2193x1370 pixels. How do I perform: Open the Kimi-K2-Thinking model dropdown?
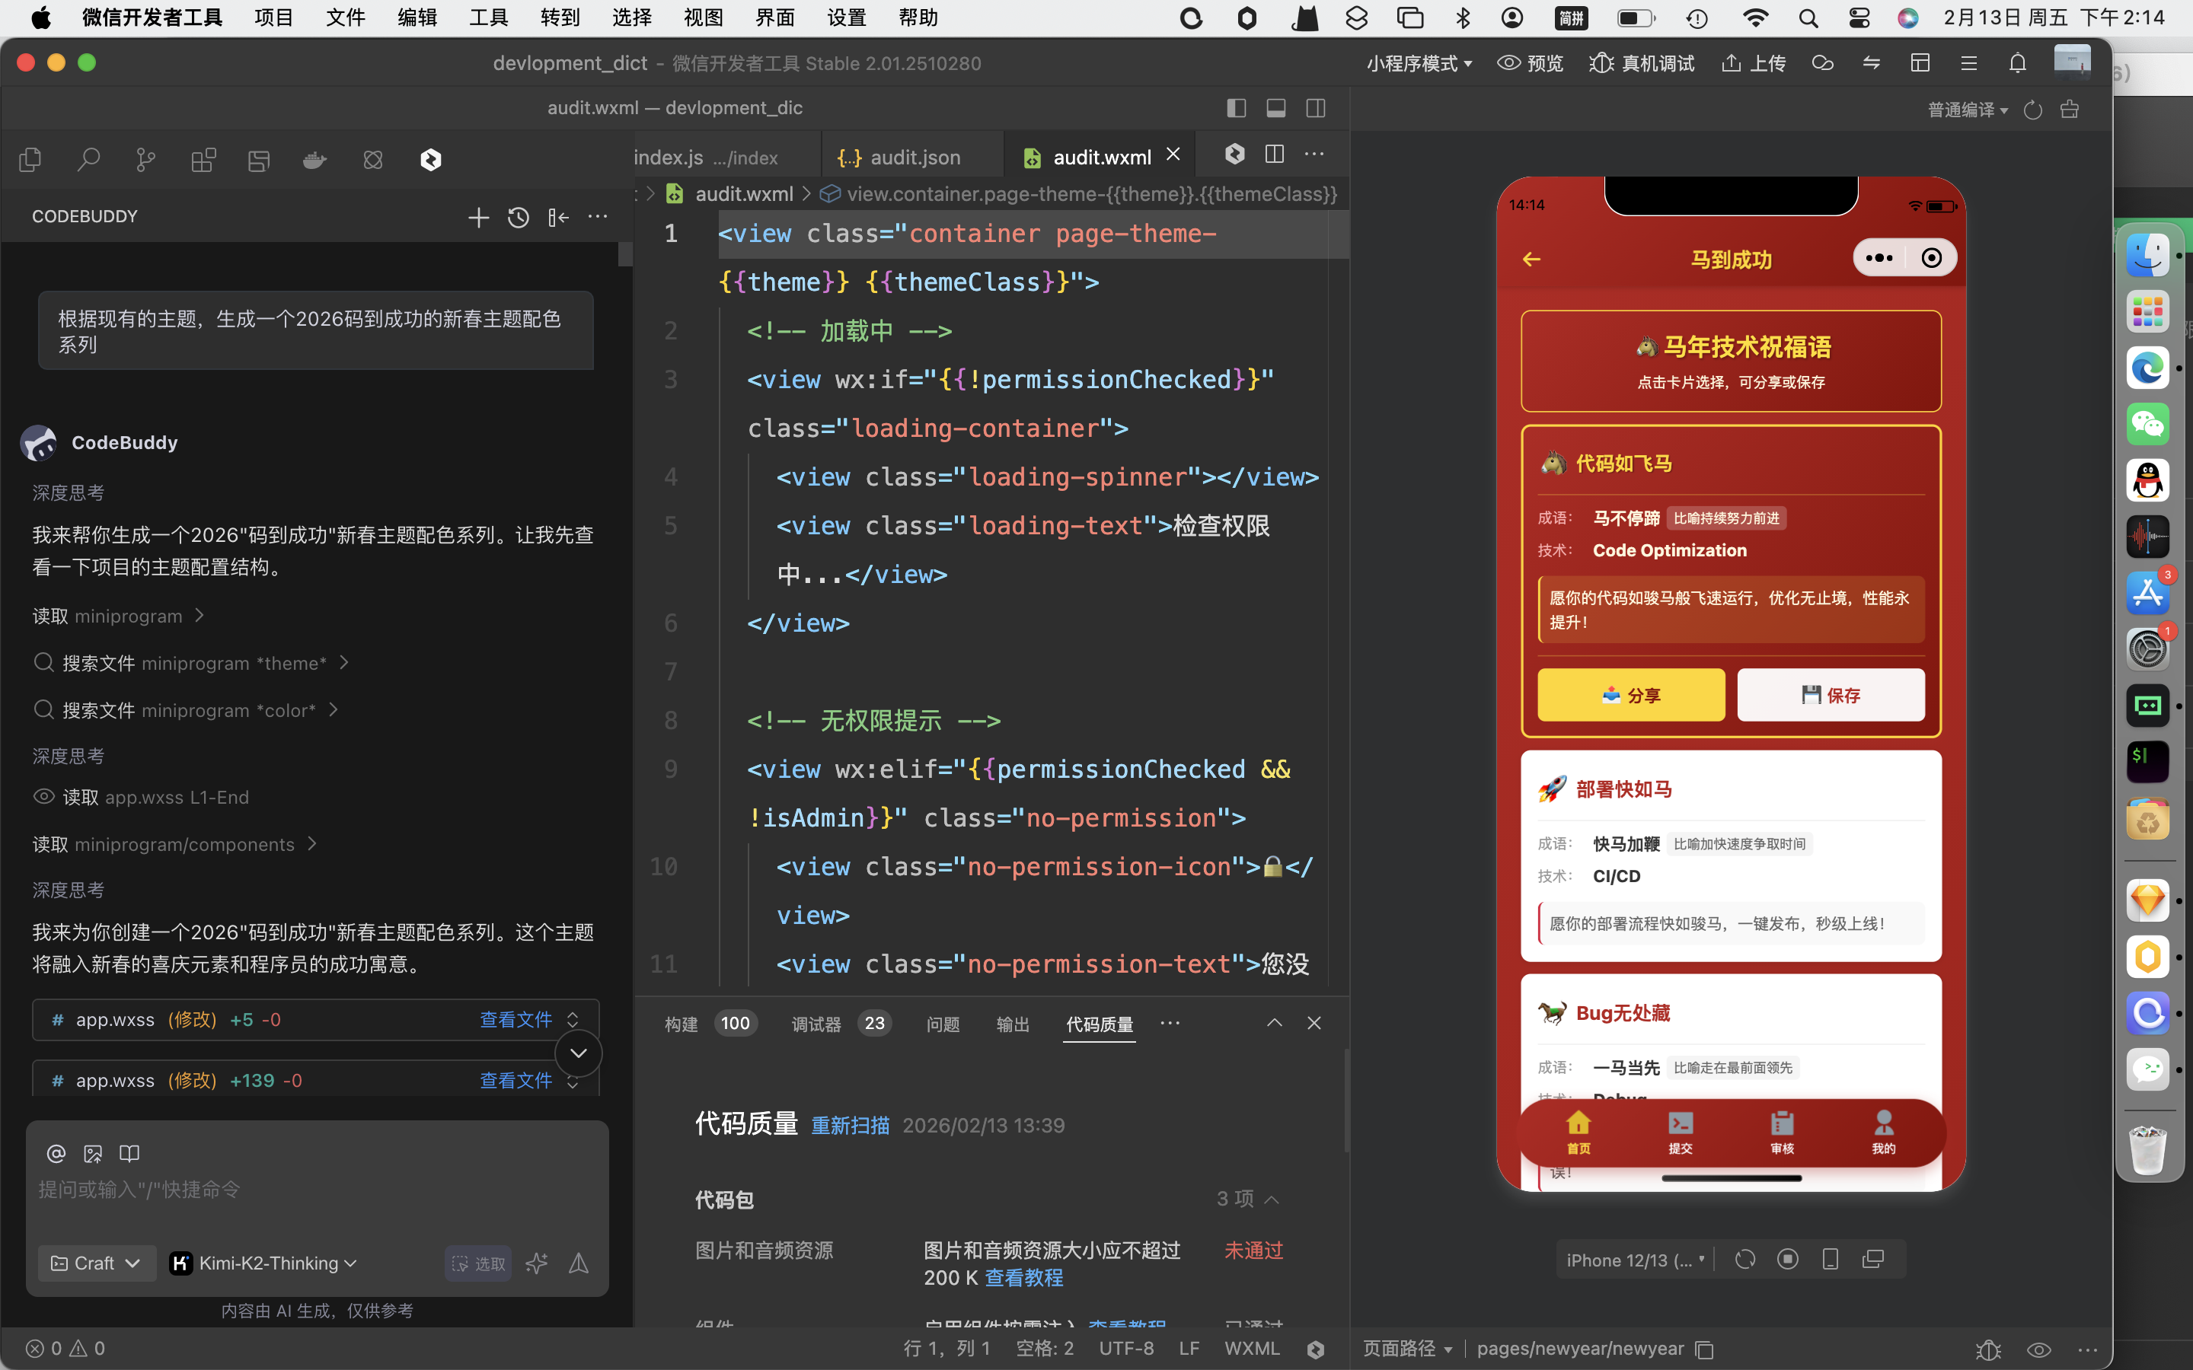267,1263
